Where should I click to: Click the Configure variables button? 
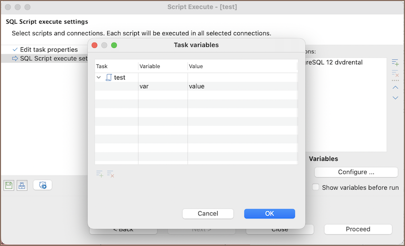pyautogui.click(x=356, y=172)
